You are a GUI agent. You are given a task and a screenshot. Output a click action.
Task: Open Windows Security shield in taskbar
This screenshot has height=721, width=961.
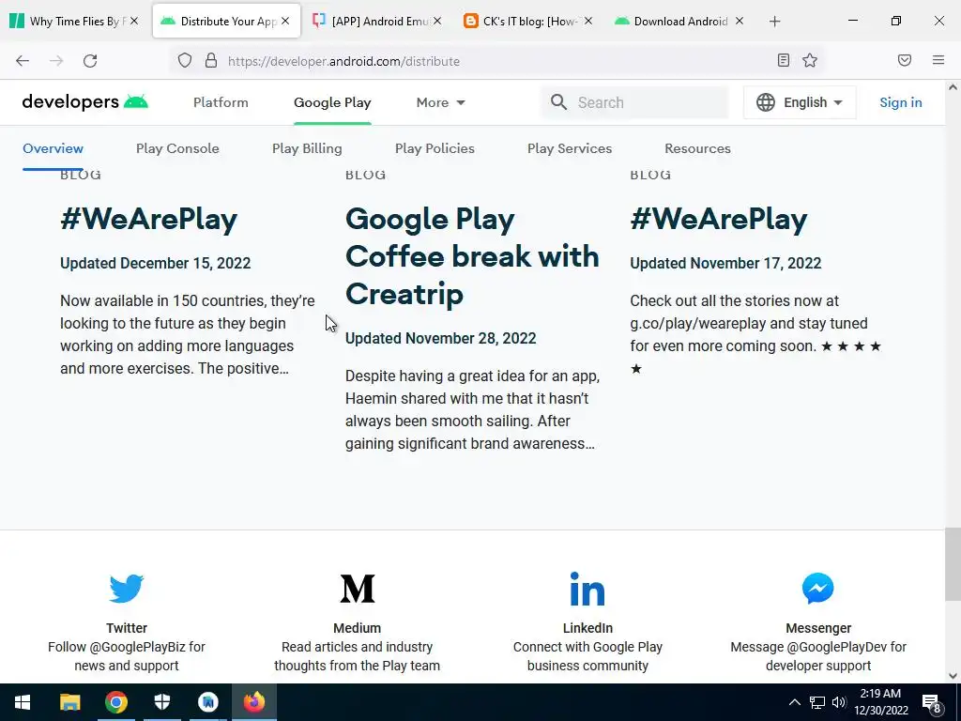click(x=161, y=702)
